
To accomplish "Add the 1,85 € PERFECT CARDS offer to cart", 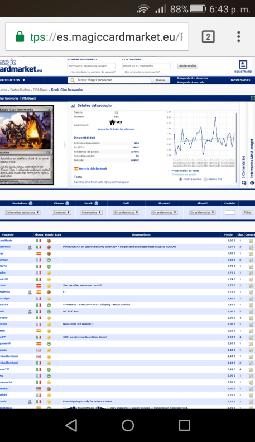I will (251, 305).
